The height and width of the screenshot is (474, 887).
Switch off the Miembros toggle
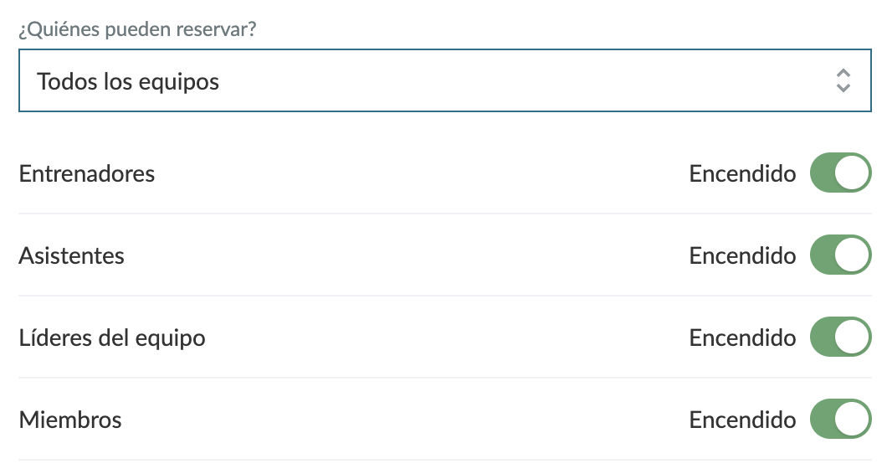click(840, 420)
